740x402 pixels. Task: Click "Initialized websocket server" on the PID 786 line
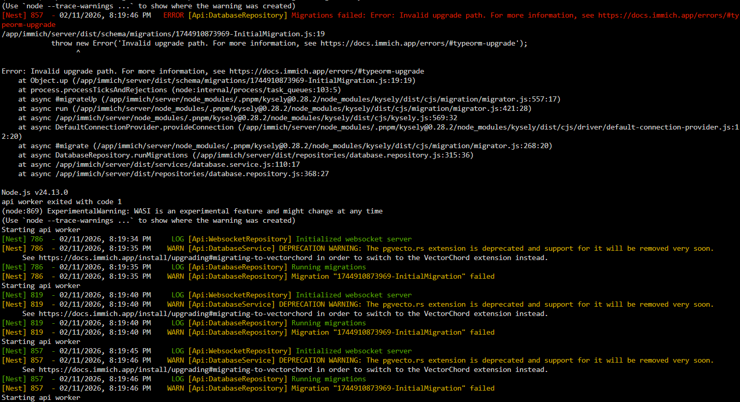pyautogui.click(x=354, y=239)
